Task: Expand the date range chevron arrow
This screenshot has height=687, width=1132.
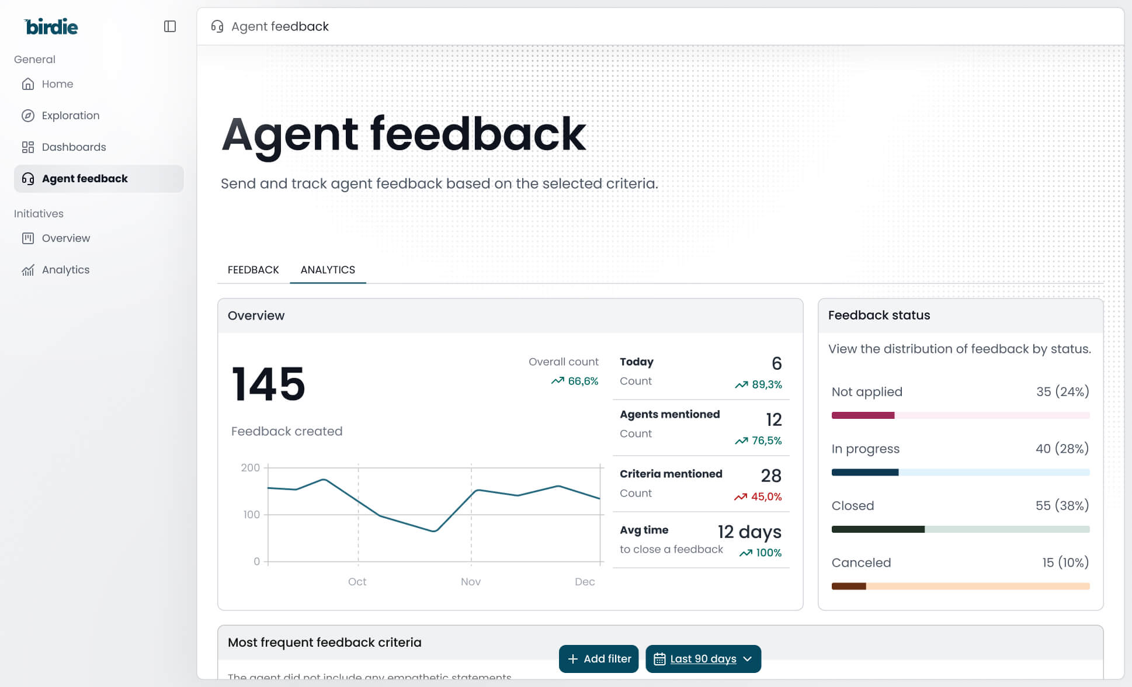Action: (x=748, y=659)
